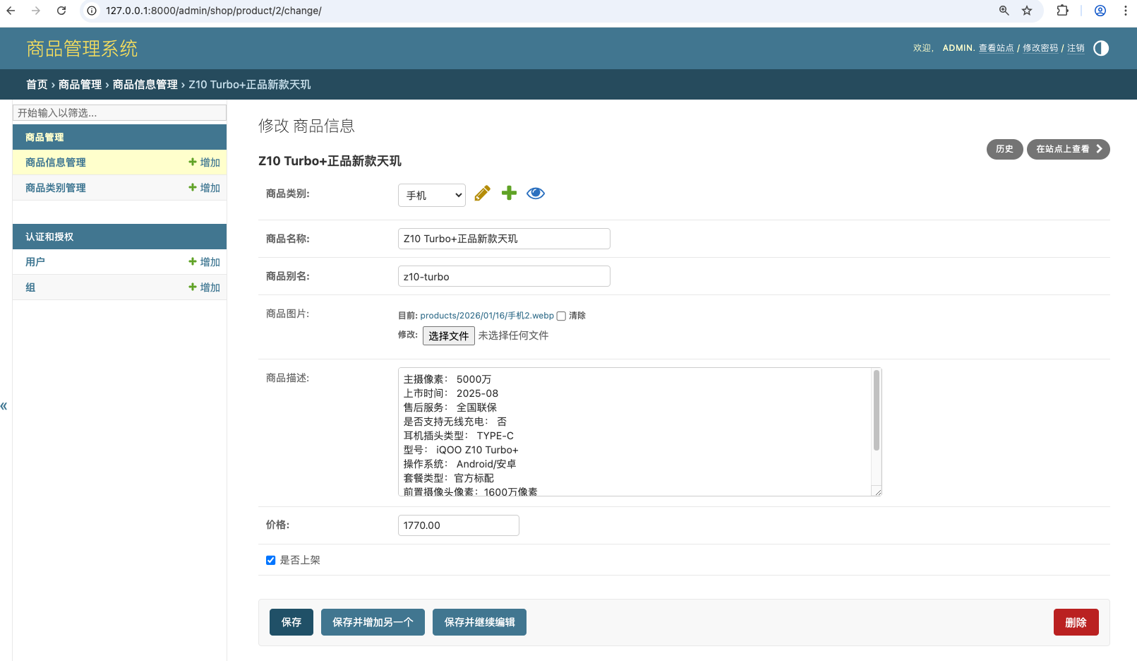
Task: Click the browser address bar URL
Action: click(214, 11)
